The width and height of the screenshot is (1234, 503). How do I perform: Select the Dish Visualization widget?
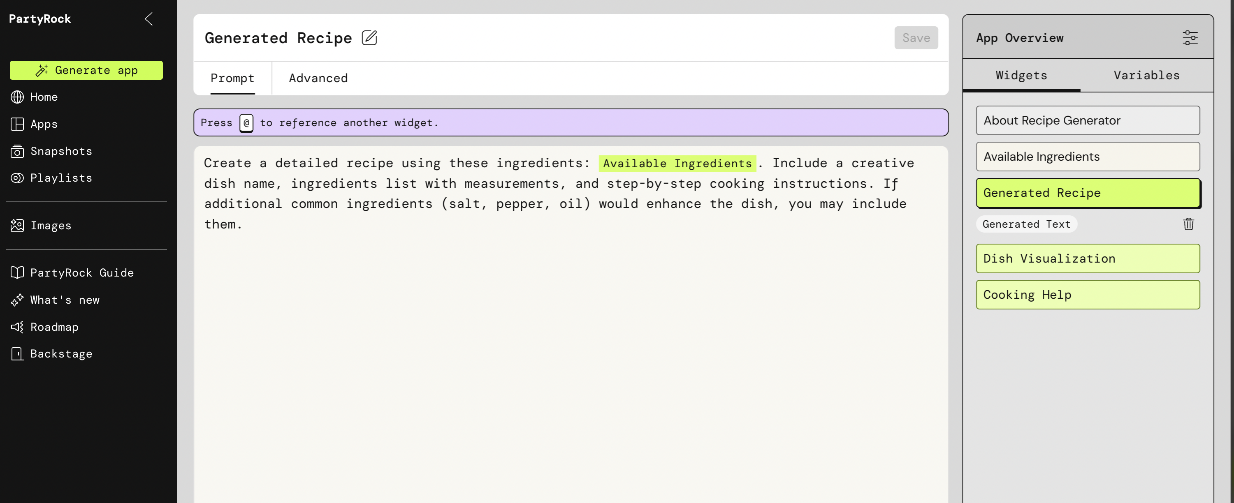(x=1088, y=258)
